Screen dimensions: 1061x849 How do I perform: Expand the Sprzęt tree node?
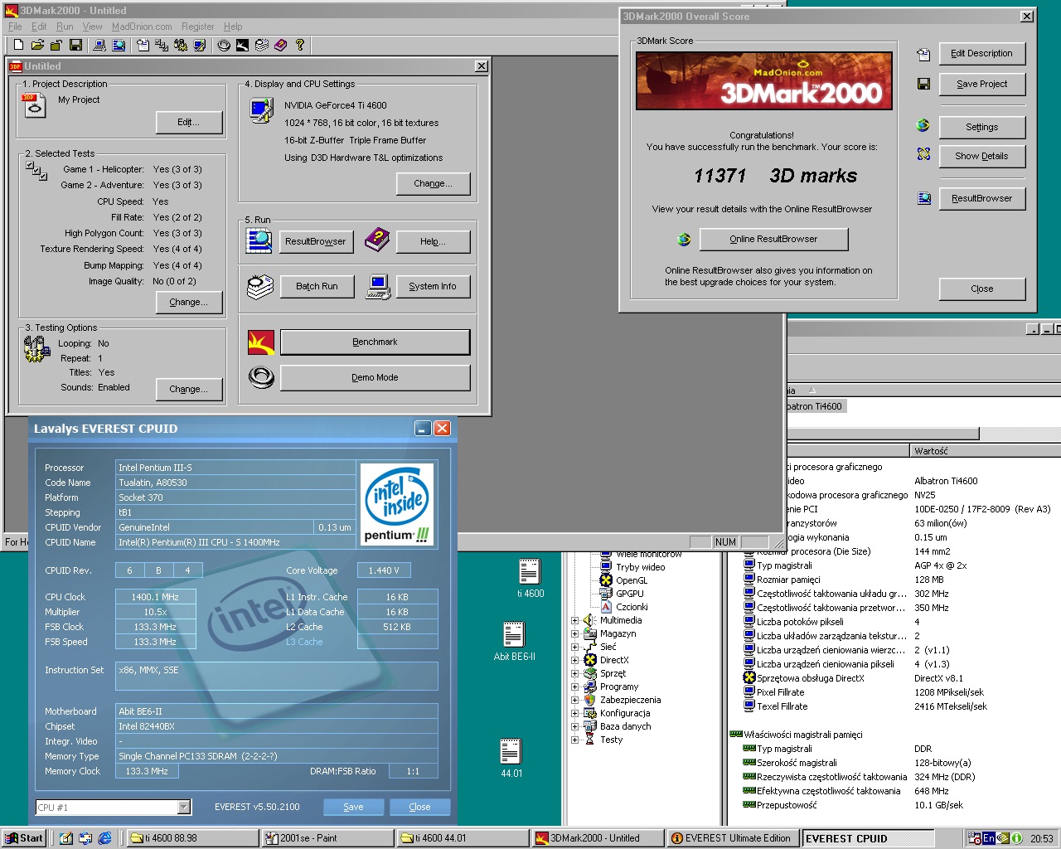(574, 673)
